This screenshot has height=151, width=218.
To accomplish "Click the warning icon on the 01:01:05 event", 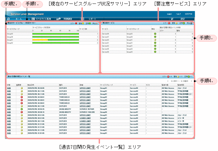I will (22, 133).
